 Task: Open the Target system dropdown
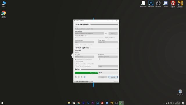(x=108, y=42)
